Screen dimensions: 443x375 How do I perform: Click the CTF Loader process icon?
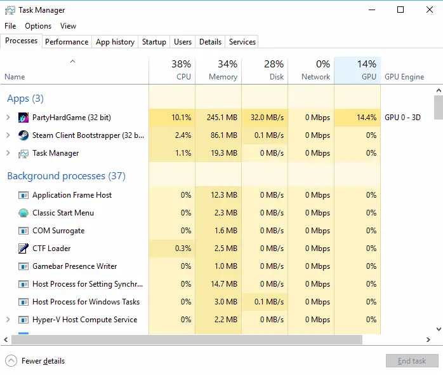[x=23, y=249]
